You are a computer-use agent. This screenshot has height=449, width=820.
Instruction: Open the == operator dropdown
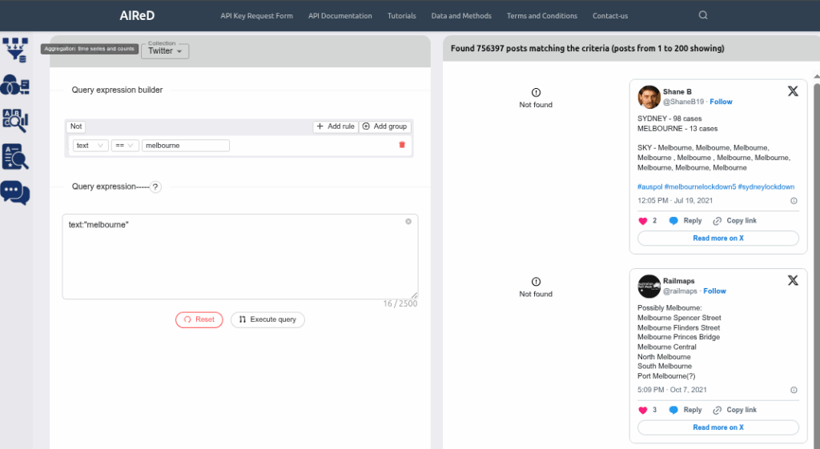[124, 146]
